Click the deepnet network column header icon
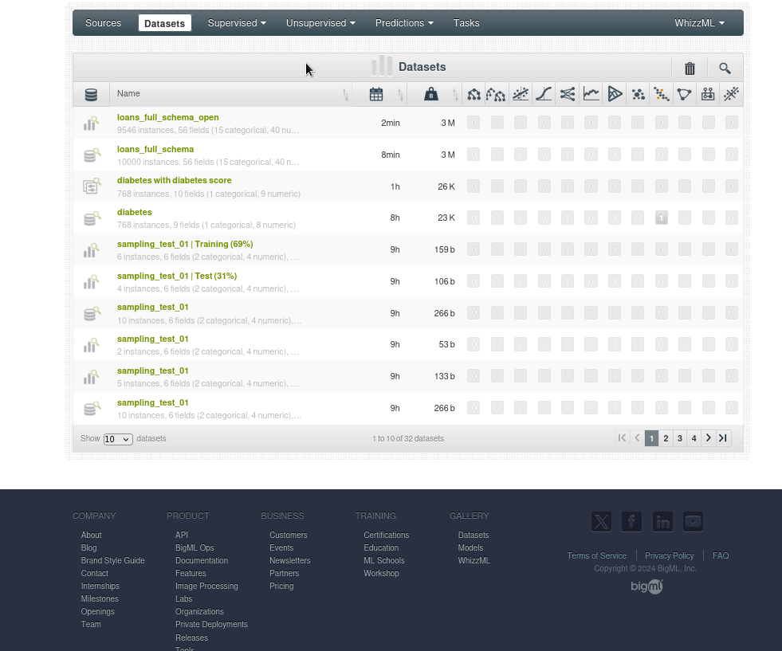This screenshot has height=651, width=782. click(x=567, y=94)
